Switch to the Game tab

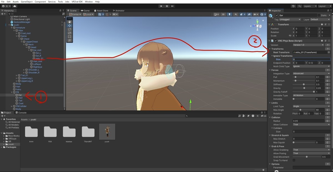(x=85, y=11)
